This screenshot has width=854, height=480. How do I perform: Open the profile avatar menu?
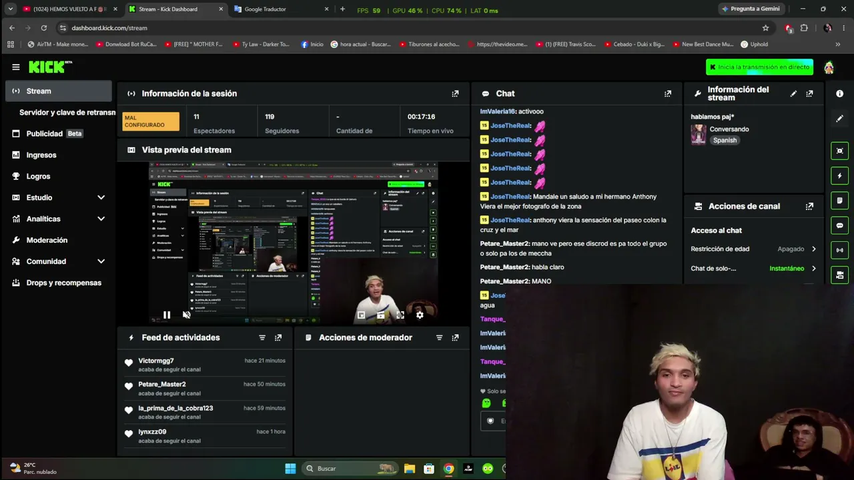pyautogui.click(x=829, y=67)
